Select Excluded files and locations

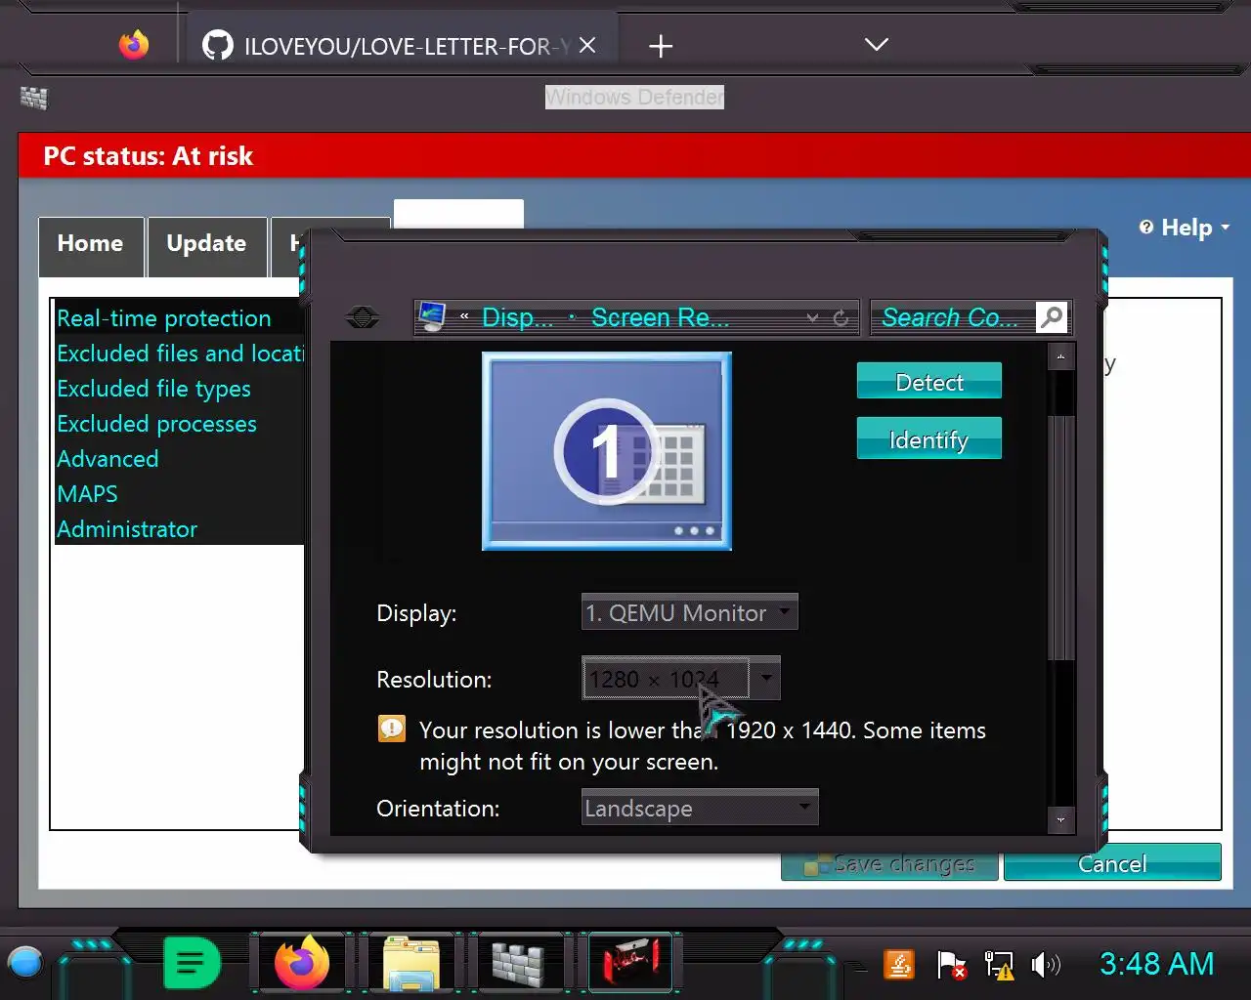[x=181, y=354]
